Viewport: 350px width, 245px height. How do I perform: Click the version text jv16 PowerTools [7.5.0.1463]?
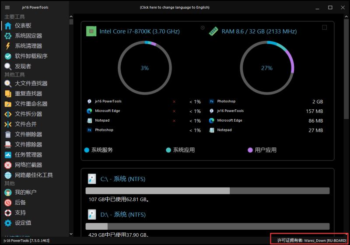pyautogui.click(x=27, y=241)
